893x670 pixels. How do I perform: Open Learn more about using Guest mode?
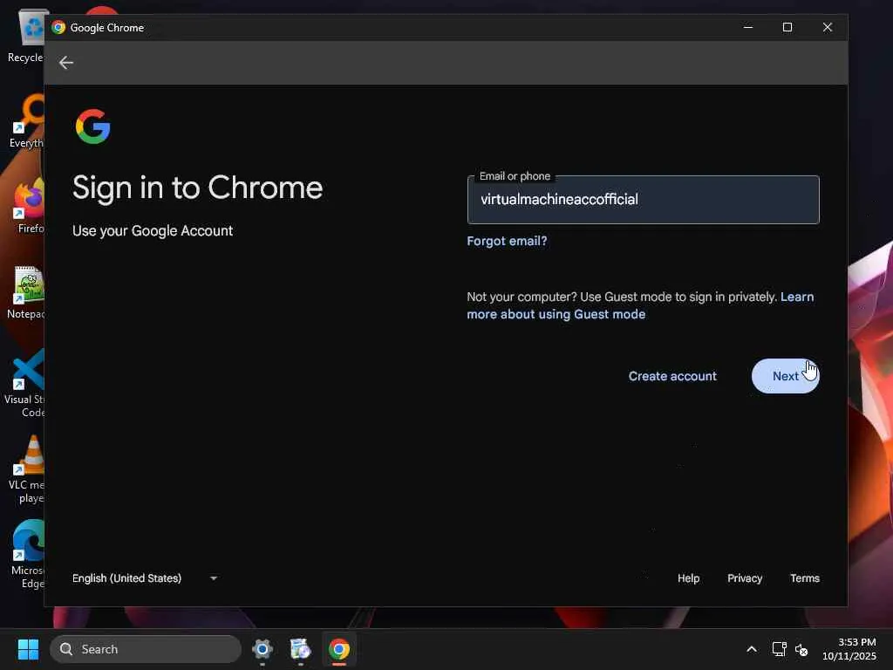point(640,305)
